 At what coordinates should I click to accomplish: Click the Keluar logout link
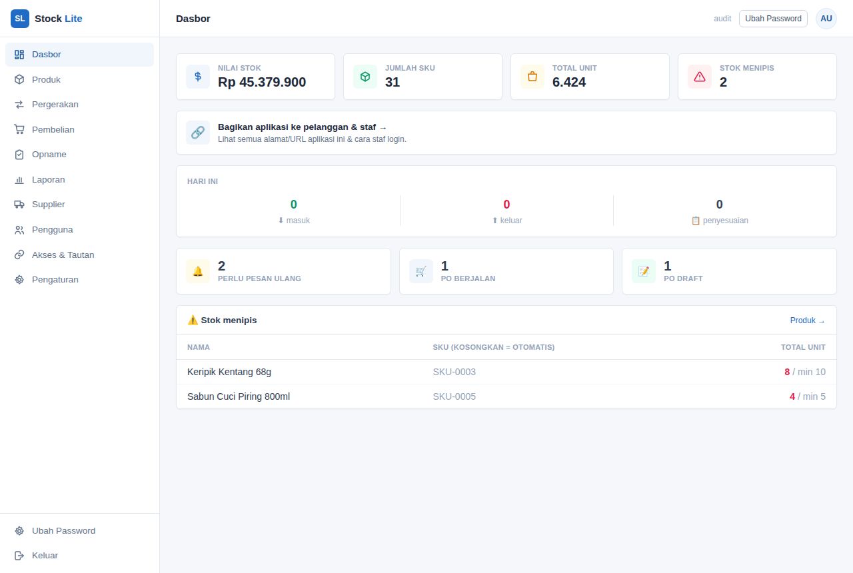coord(79,556)
